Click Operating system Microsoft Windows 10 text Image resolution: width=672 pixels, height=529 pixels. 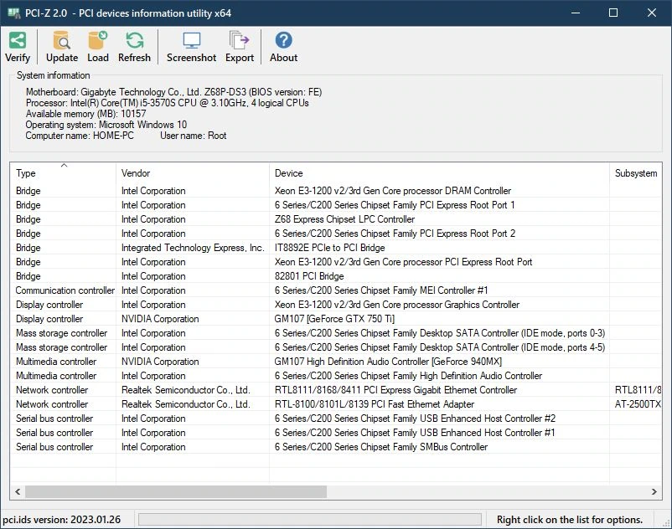tap(106, 125)
